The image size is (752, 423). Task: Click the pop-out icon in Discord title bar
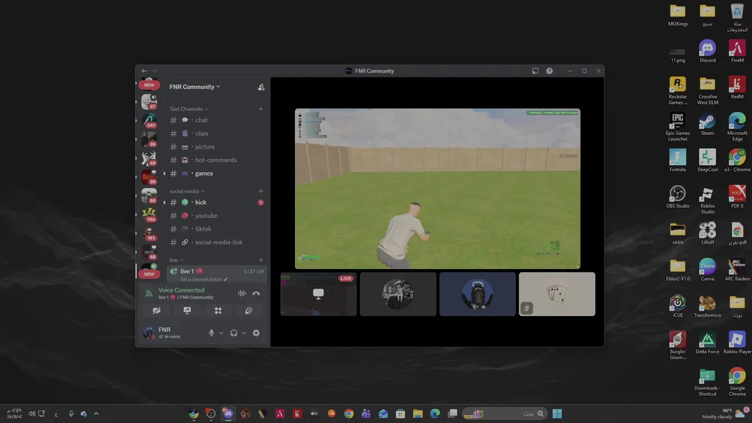pyautogui.click(x=535, y=71)
